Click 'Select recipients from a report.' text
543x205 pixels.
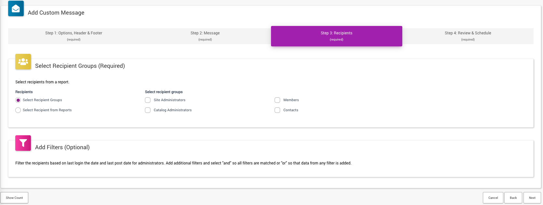pos(42,82)
